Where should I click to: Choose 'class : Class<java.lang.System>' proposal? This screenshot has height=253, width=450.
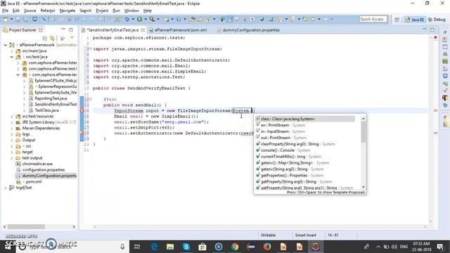[305, 119]
